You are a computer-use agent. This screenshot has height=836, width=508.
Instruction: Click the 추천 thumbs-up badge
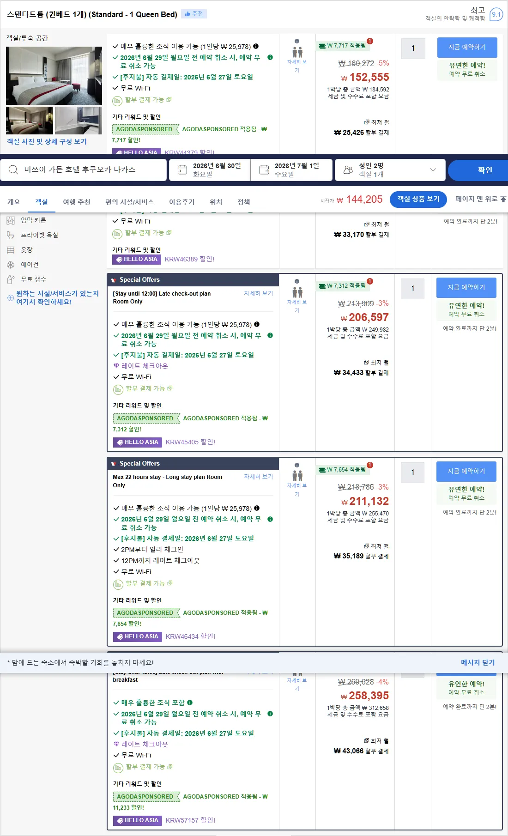coord(194,14)
